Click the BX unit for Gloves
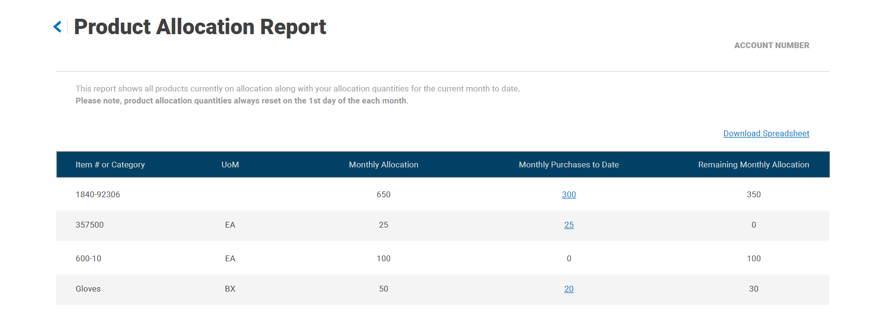The height and width of the screenshot is (331, 878). [230, 289]
